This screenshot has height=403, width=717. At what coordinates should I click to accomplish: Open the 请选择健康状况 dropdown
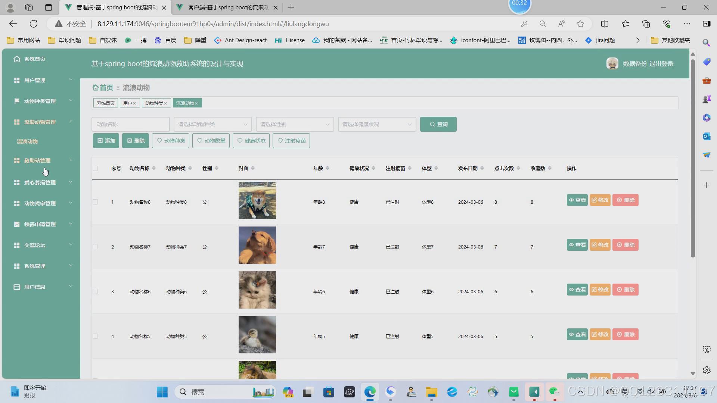pos(377,124)
